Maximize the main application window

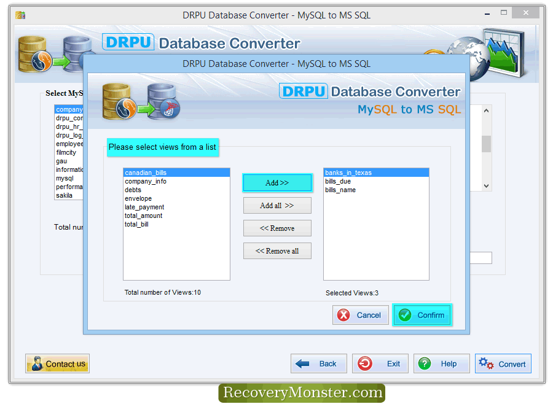click(504, 13)
